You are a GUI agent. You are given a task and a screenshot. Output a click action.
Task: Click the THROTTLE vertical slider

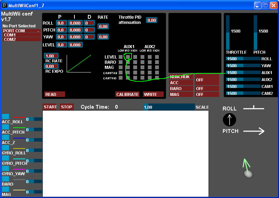click(x=228, y=33)
